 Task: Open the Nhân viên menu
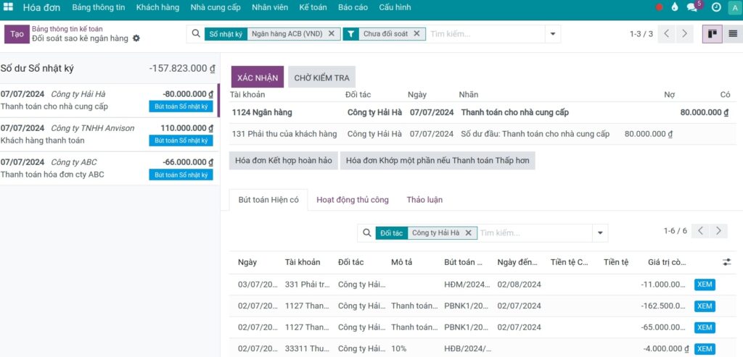270,7
